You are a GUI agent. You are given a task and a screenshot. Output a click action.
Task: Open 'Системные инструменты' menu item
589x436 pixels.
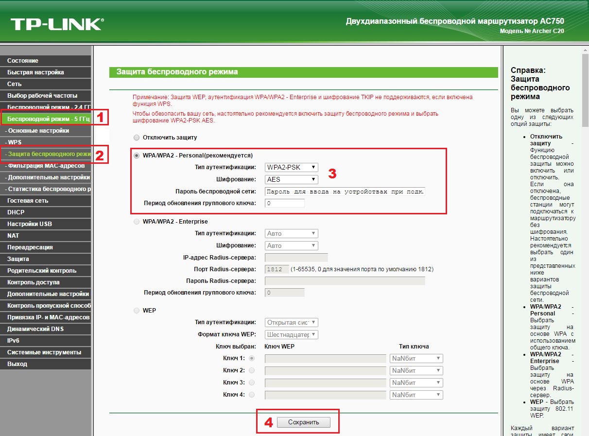(45, 352)
